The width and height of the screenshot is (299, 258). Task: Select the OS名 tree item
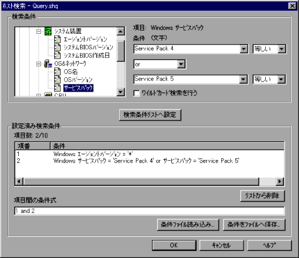tap(70, 72)
